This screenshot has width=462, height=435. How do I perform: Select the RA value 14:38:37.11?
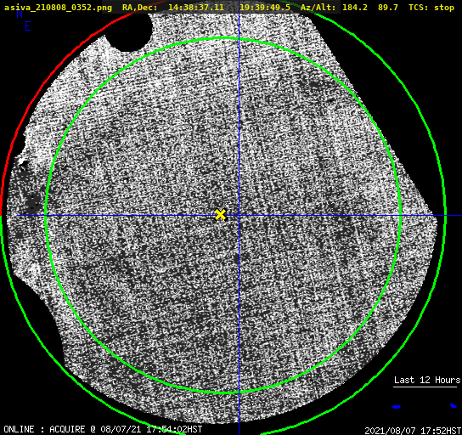coord(196,8)
